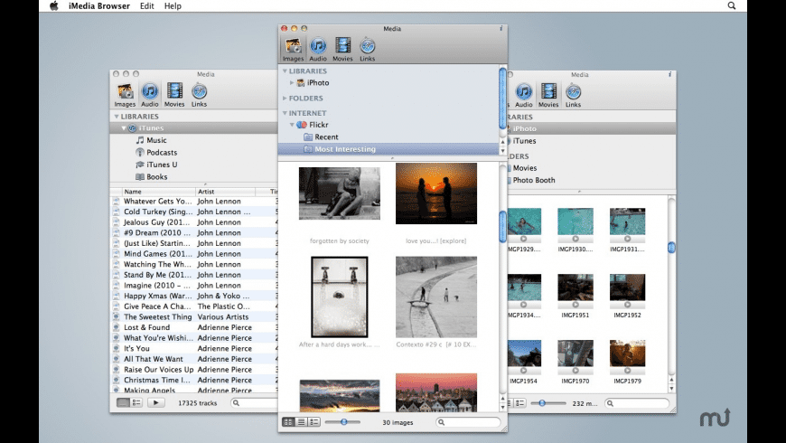786x443 pixels.
Task: Switch left window to plain list view
Action: [x=123, y=402]
